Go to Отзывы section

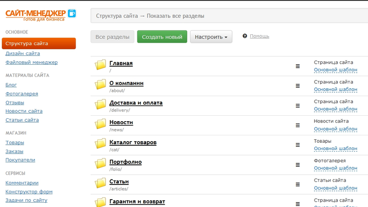15,103
